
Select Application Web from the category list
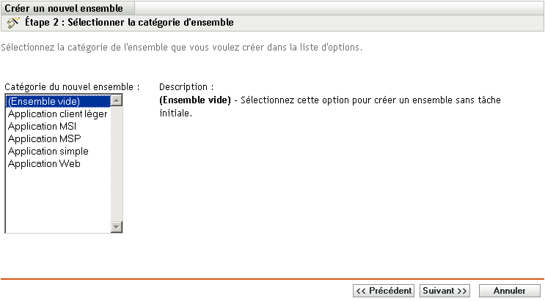(x=44, y=163)
